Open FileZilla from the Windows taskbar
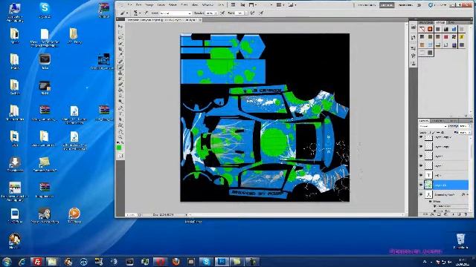 (x=37, y=261)
